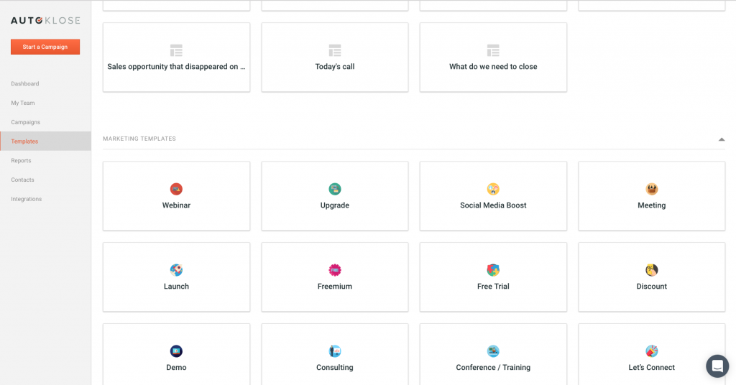Click the Meeting template icon
The image size is (736, 385).
(x=652, y=189)
